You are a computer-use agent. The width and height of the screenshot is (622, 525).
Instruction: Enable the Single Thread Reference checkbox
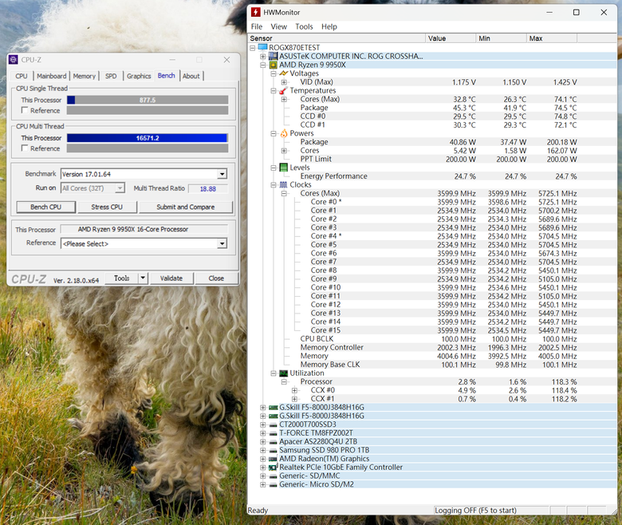pos(25,110)
